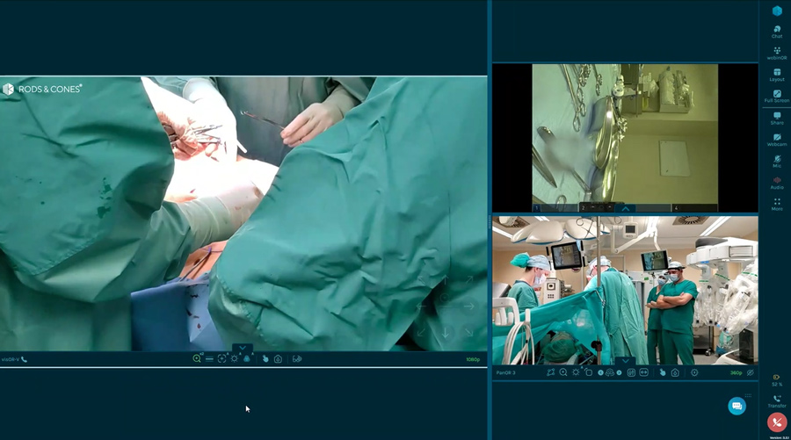Take snapshot of PanOR 3 feed
The height and width of the screenshot is (440, 791).
pyautogui.click(x=675, y=372)
